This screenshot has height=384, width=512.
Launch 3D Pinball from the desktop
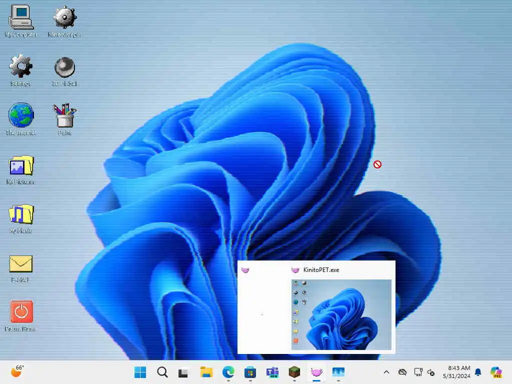point(64,71)
